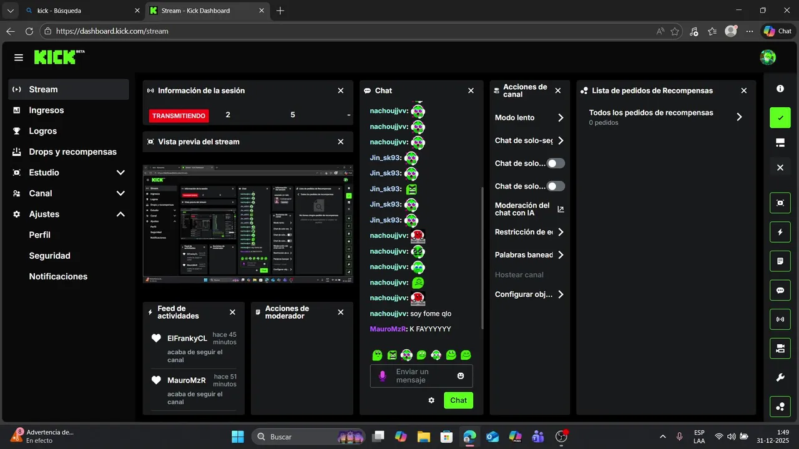Click the stream preview thumbnail
This screenshot has width=799, height=449.
tap(248, 224)
